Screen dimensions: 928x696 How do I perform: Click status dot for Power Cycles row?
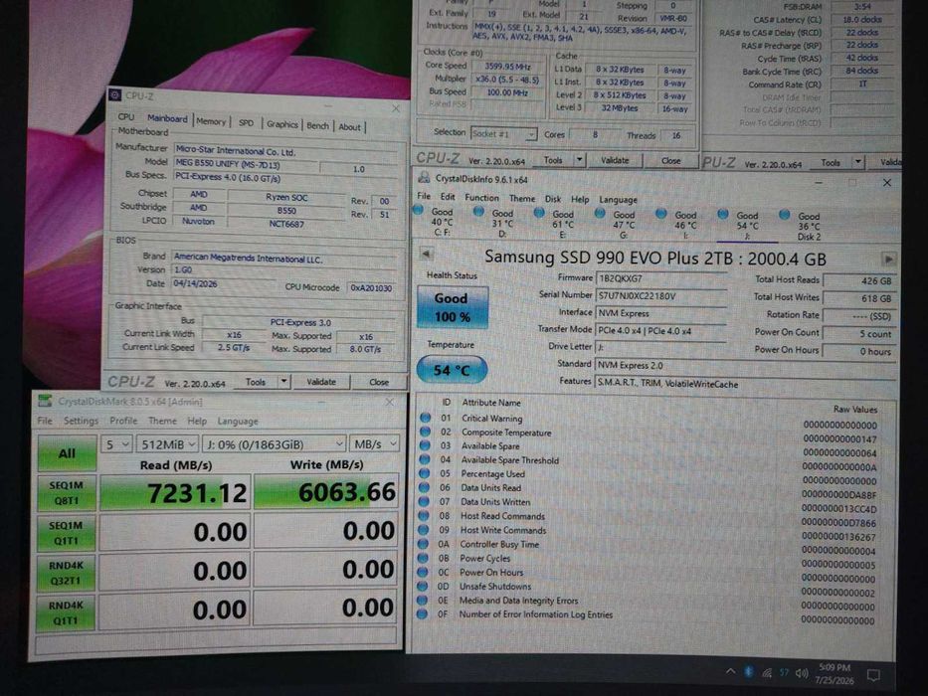point(423,558)
